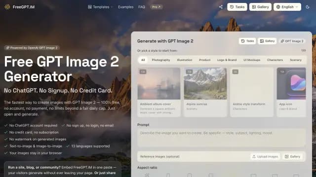This screenshot has width=316, height=177.
Task: Click the Prompt description text field
Action: click(221, 138)
